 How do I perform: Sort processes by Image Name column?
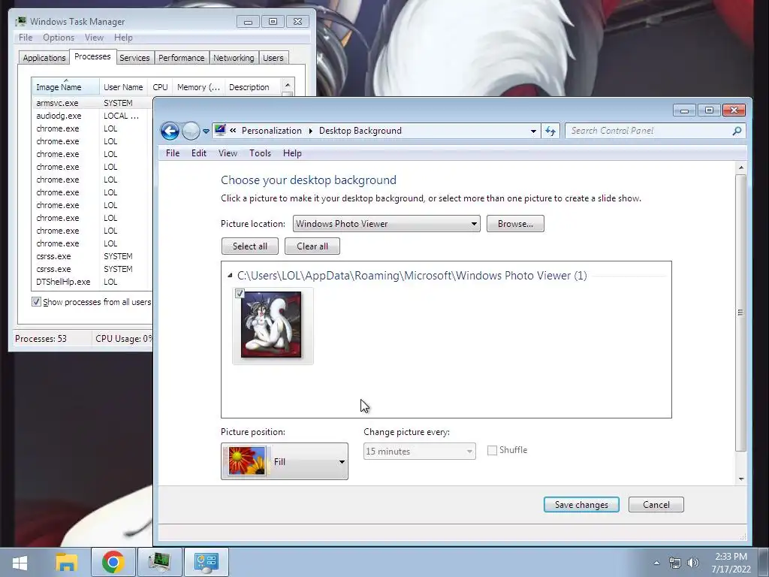pyautogui.click(x=66, y=87)
